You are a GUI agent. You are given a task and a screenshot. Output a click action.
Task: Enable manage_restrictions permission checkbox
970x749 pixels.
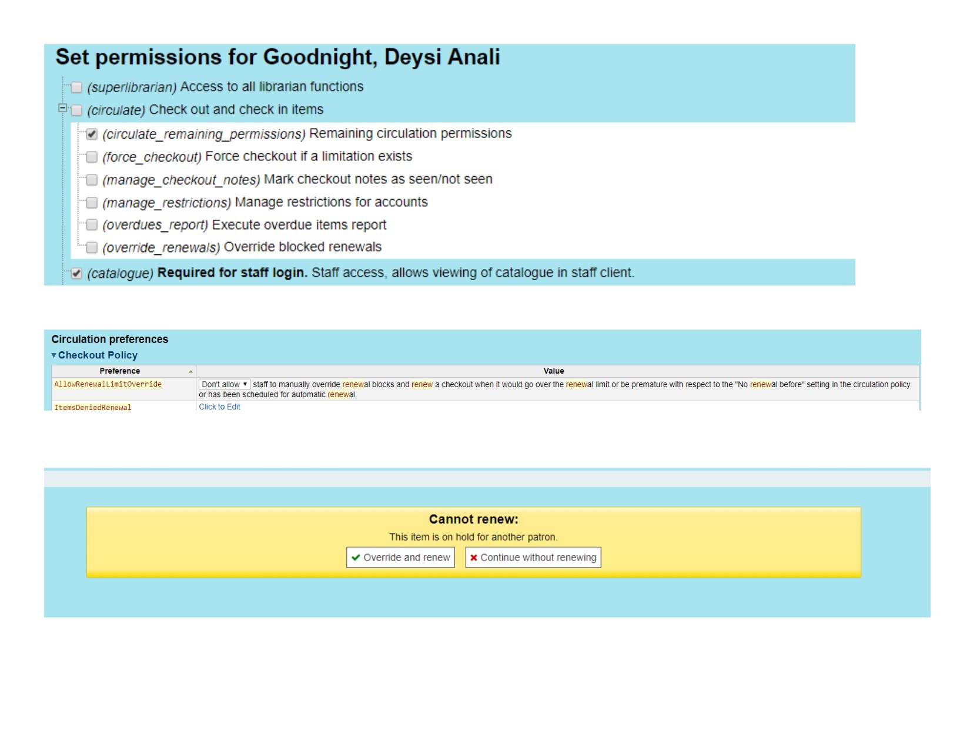tap(92, 203)
